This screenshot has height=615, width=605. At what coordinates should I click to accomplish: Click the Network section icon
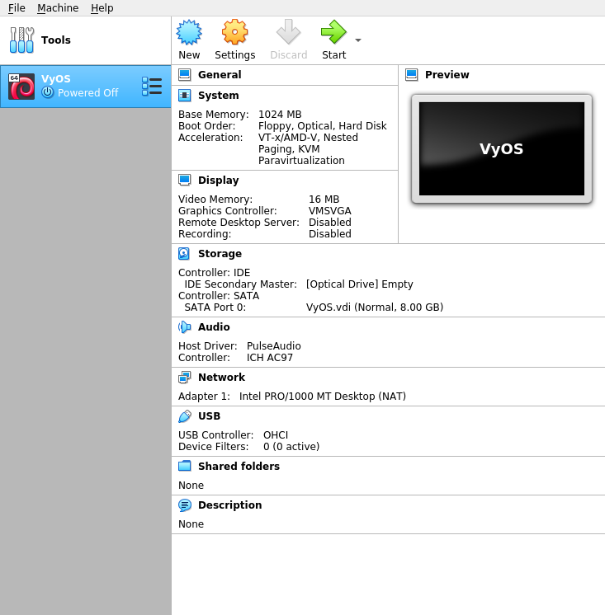coord(185,377)
